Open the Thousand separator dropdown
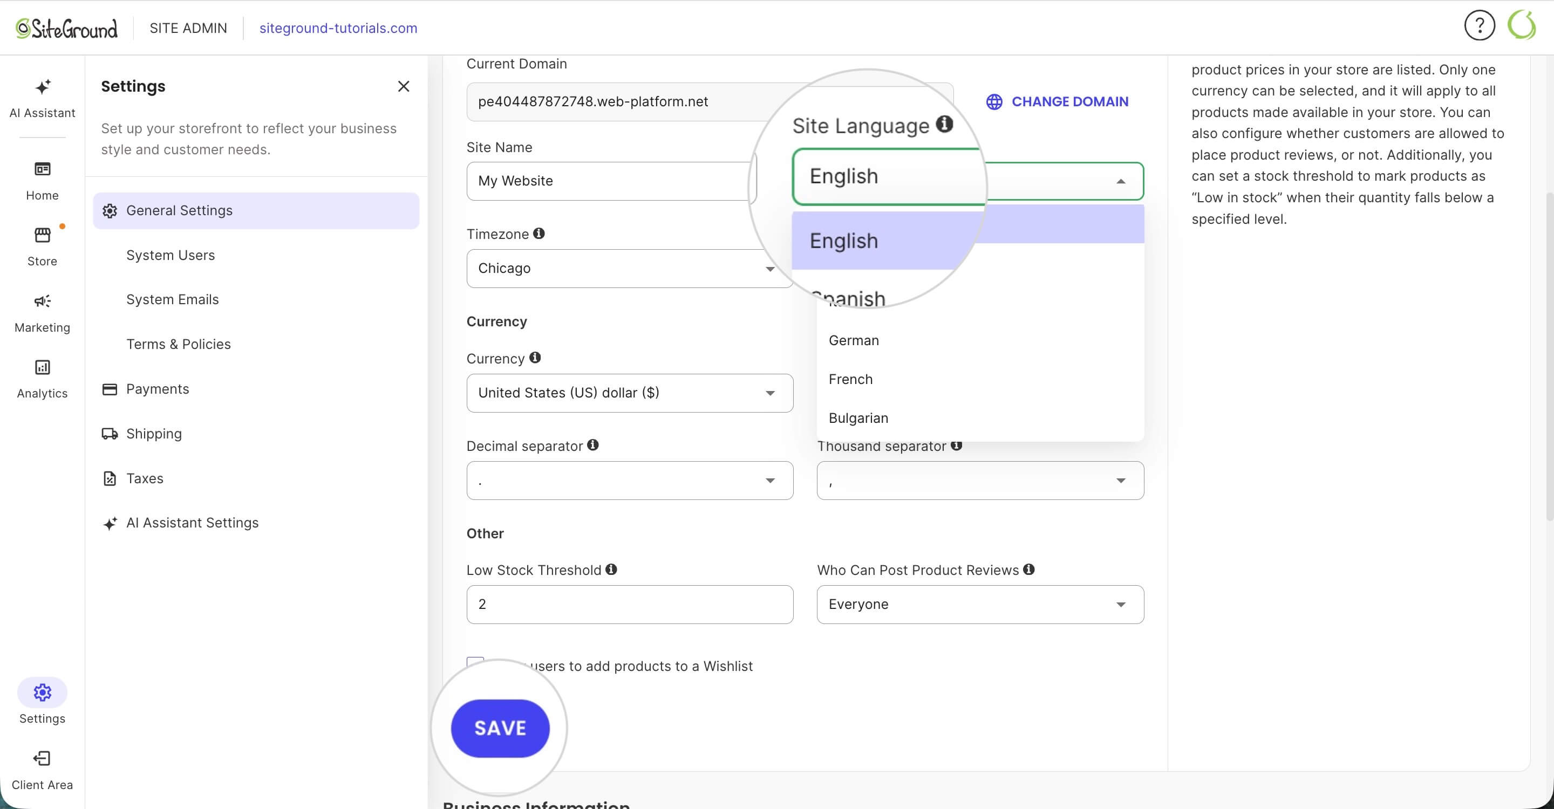 (980, 481)
